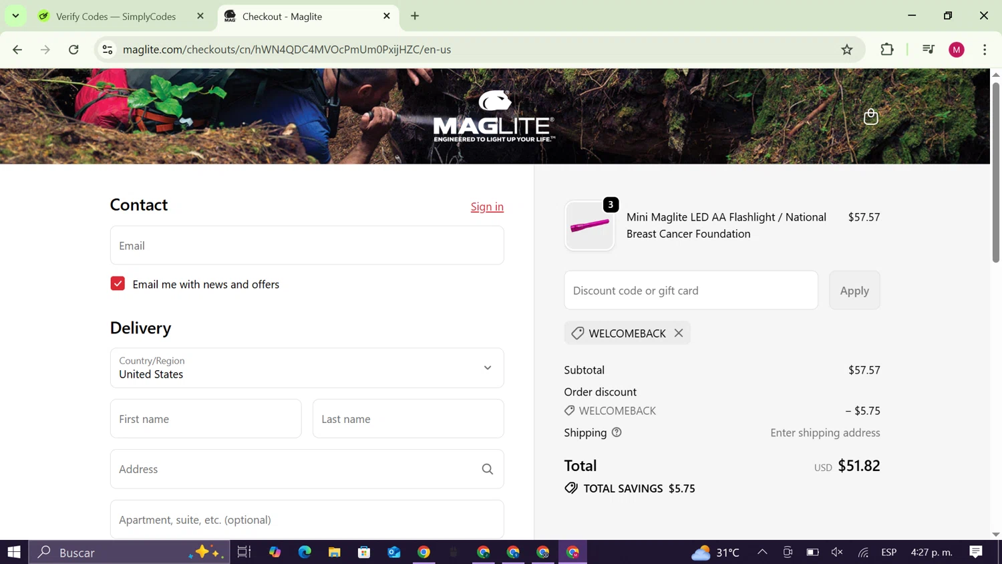The image size is (1002, 564).
Task: View site information icon in address bar
Action: (x=108, y=49)
